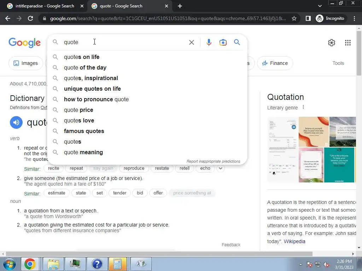Screen dimensions: 362x271
Task: Open the tab search dropdown arrow
Action: pyautogui.click(x=320, y=6)
